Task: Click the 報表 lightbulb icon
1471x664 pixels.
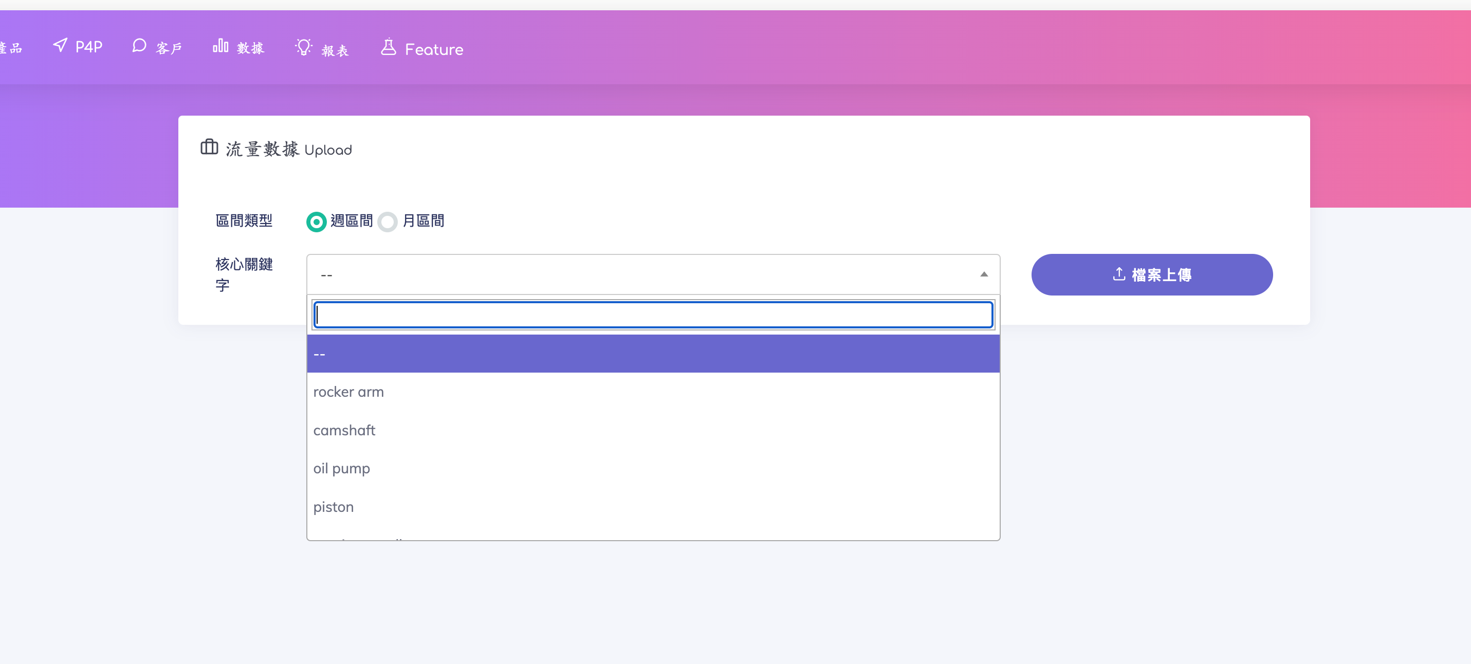Action: click(304, 47)
